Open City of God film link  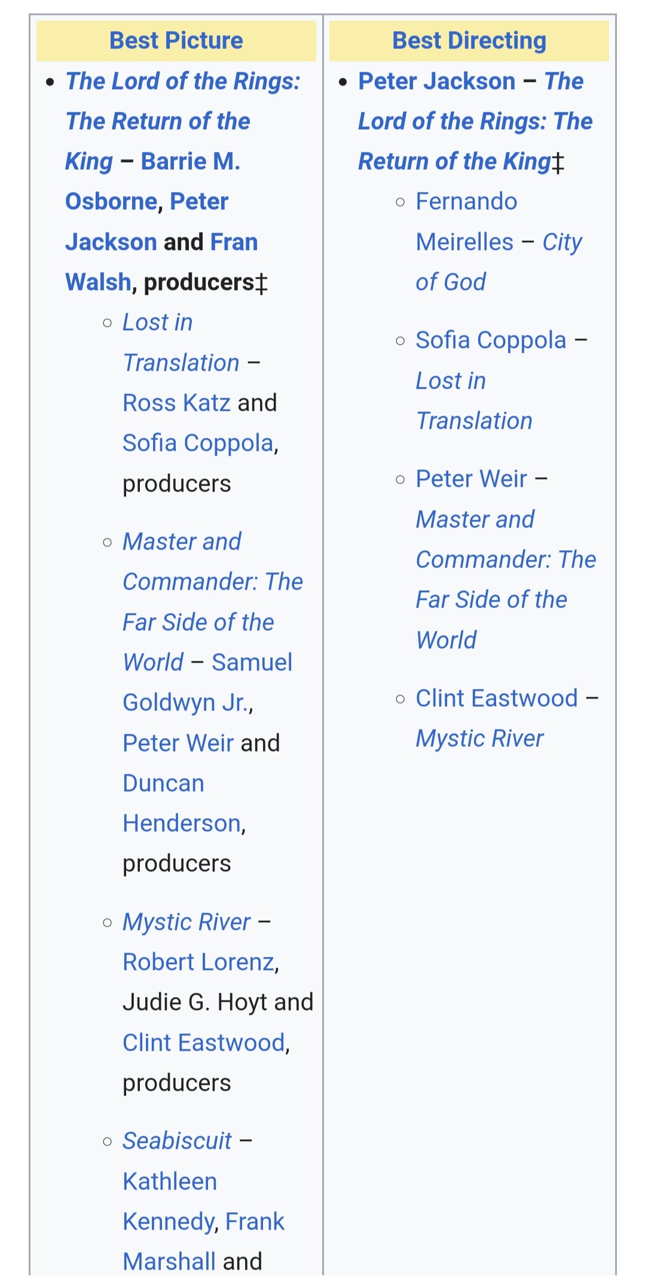563,242
